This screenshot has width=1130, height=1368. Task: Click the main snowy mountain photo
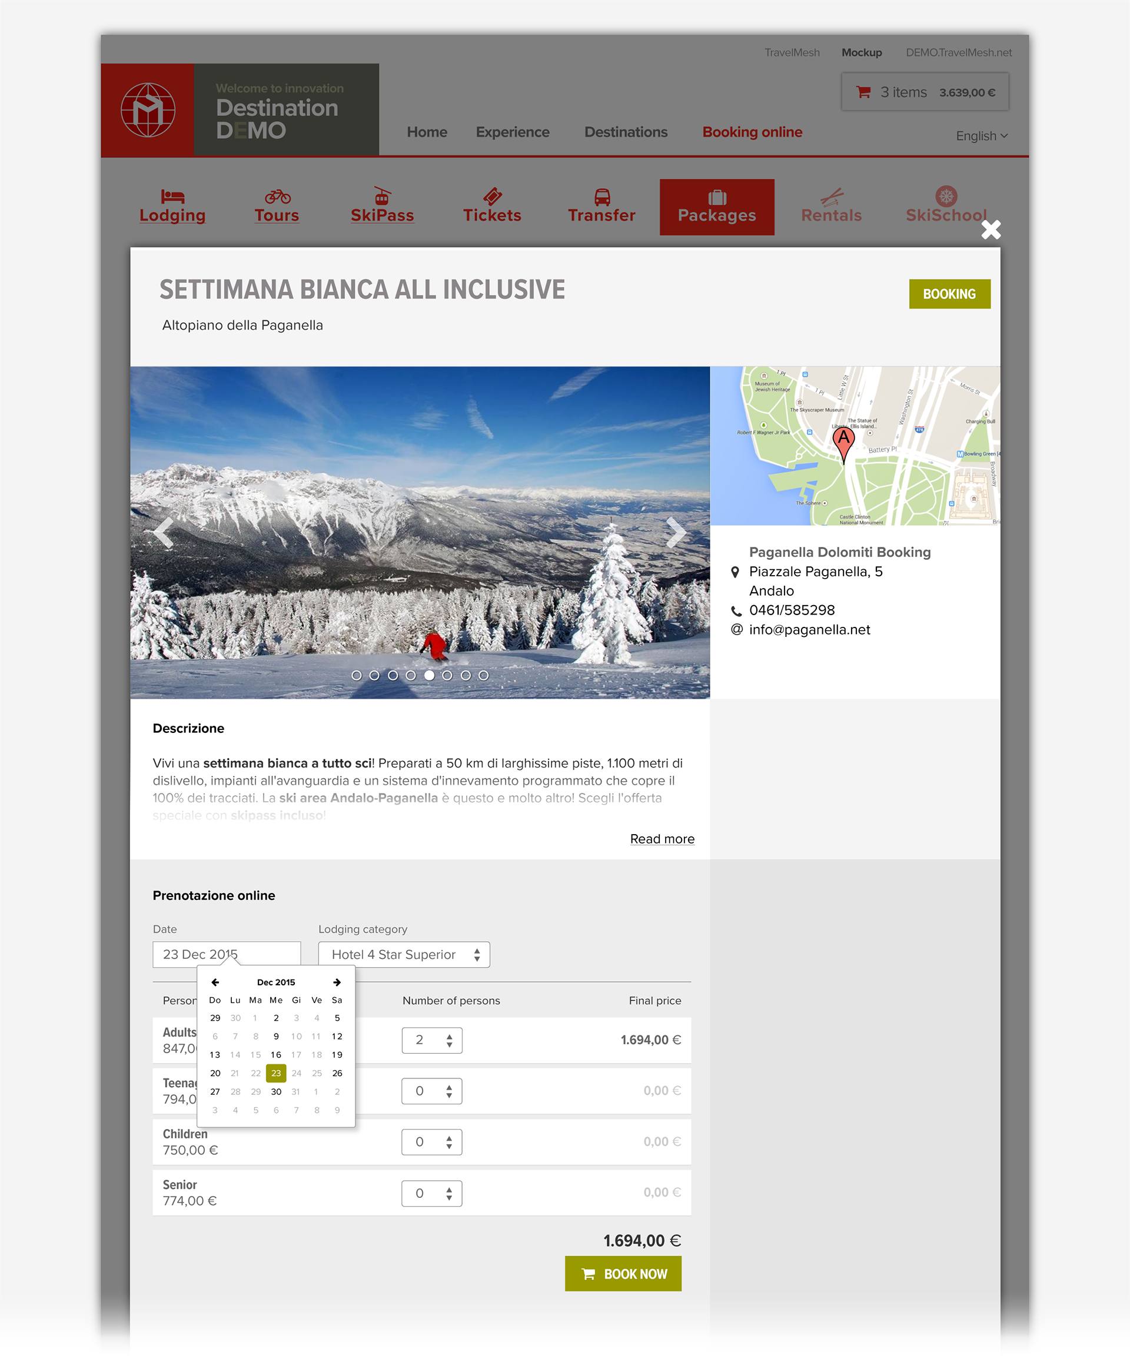tap(420, 532)
